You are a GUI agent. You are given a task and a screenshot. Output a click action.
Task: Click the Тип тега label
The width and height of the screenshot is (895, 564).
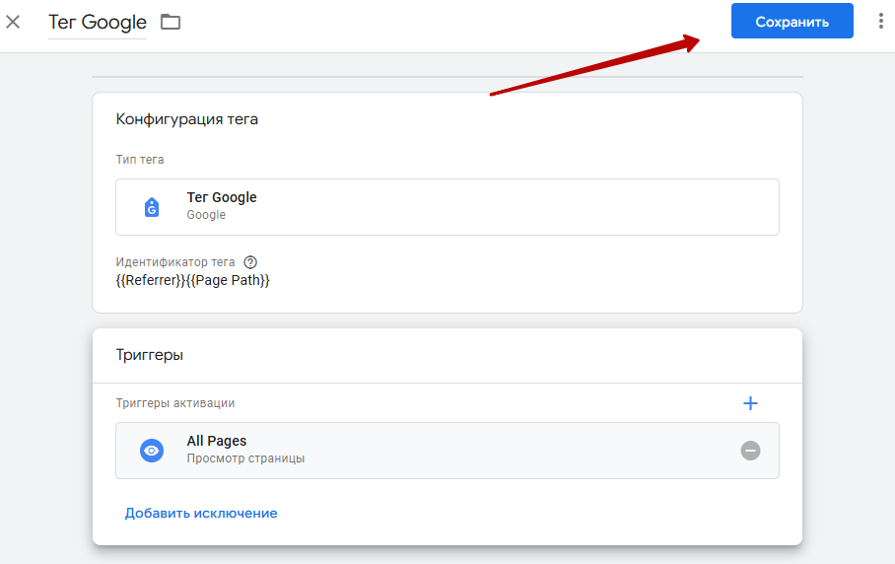click(140, 160)
